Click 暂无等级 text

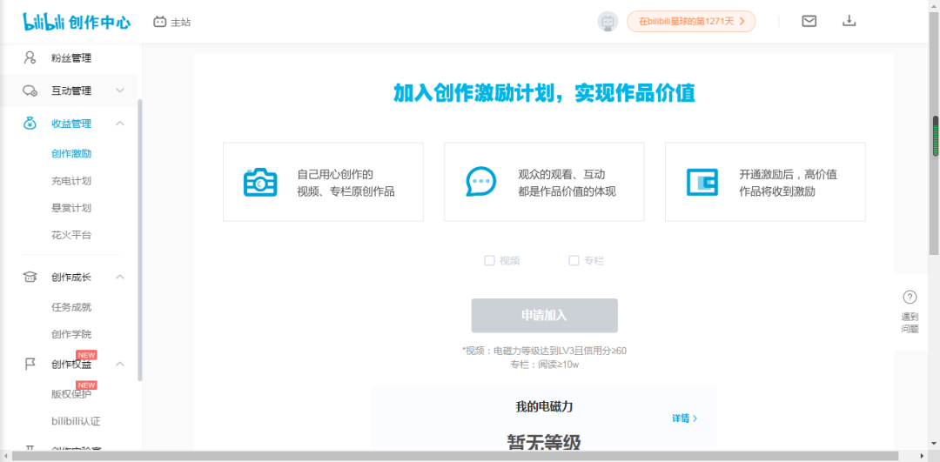click(x=544, y=442)
